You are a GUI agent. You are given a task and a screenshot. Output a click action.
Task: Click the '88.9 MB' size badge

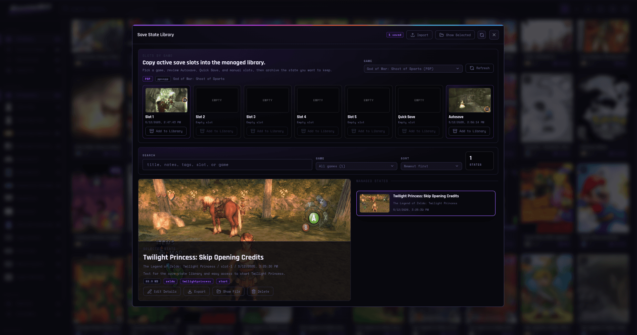click(x=152, y=282)
